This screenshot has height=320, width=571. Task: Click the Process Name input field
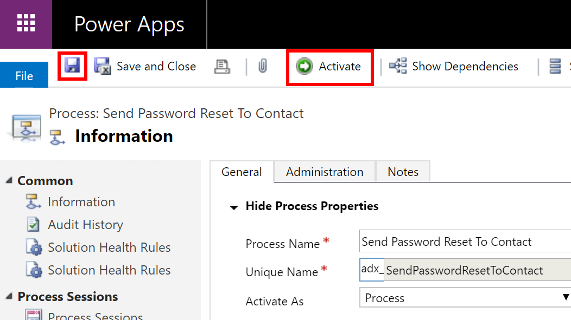coord(465,241)
